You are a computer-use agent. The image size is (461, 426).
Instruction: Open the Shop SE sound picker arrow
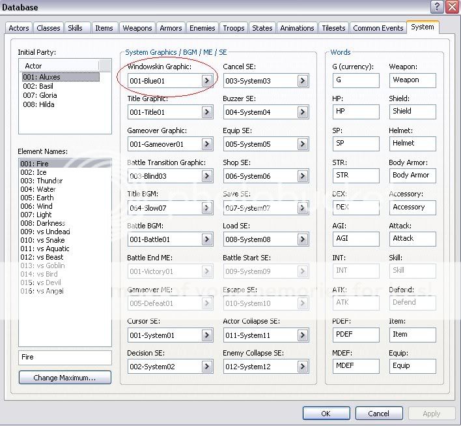[303, 176]
